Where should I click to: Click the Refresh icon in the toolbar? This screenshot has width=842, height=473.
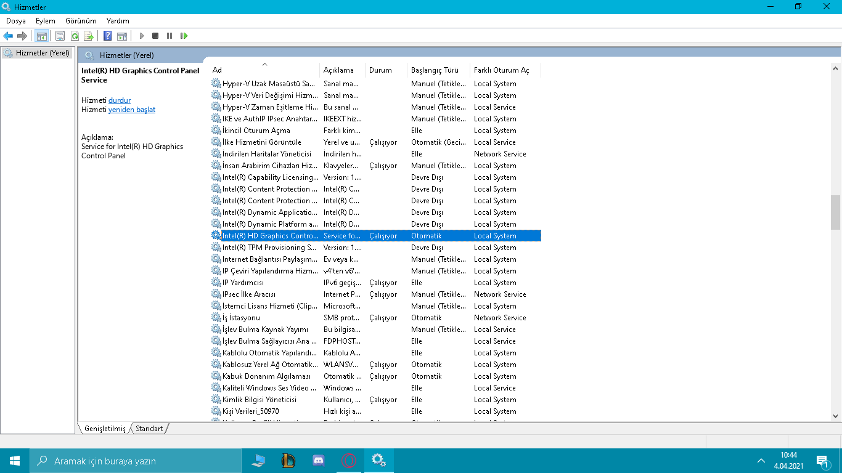(75, 36)
